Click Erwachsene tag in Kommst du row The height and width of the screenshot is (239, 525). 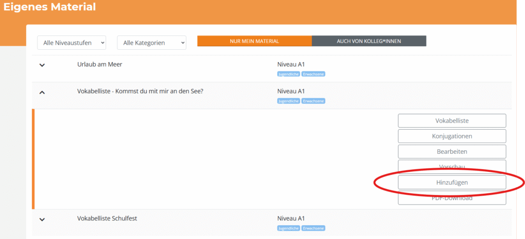(313, 101)
